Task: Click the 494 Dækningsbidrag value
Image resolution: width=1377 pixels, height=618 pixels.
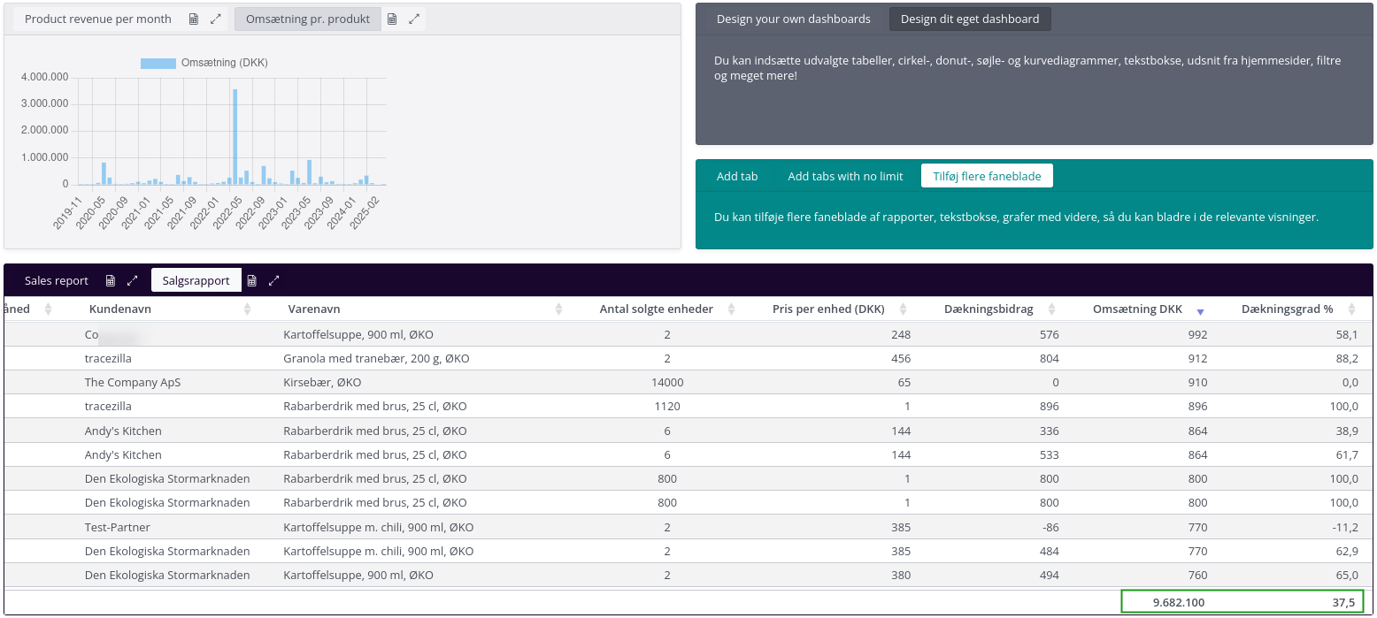Action: point(1049,575)
